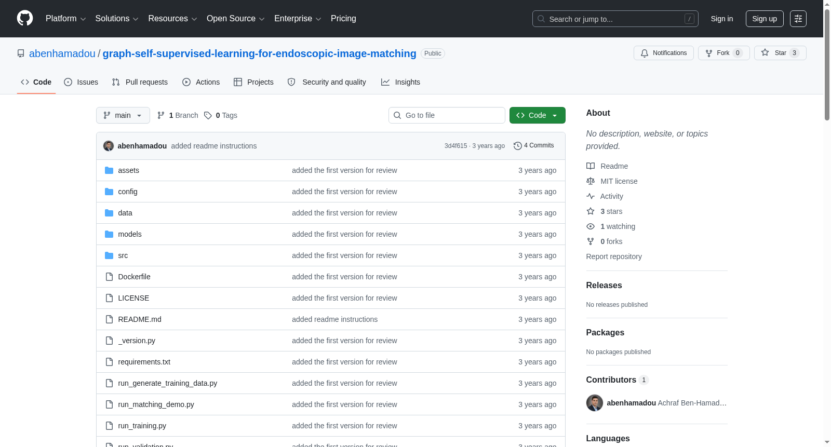This screenshot has height=447, width=831.
Task: Open the Resources dropdown
Action: (172, 19)
